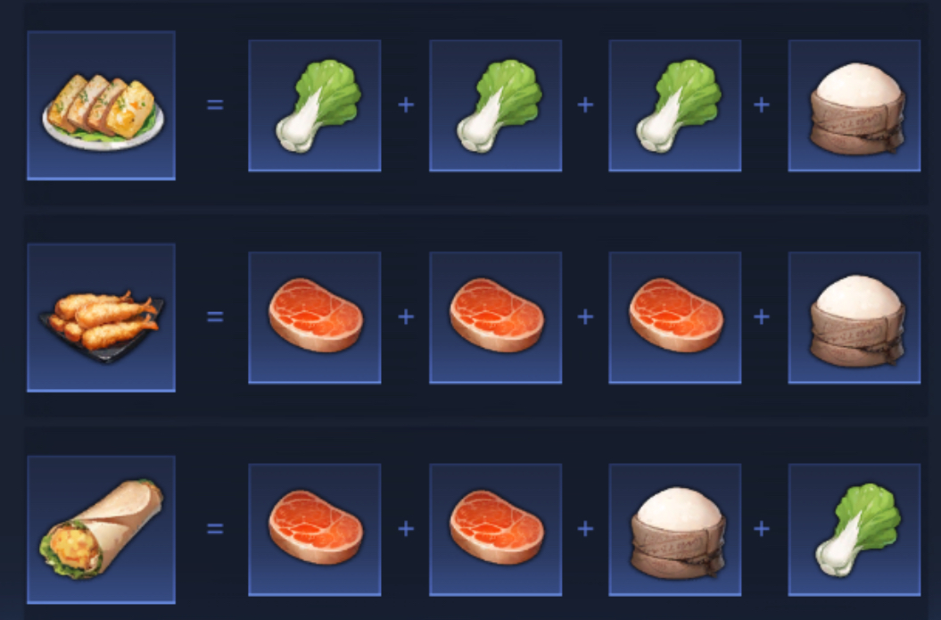Click second meat ingredient in shrimp recipe
Screen dimensions: 941x620
tap(496, 318)
